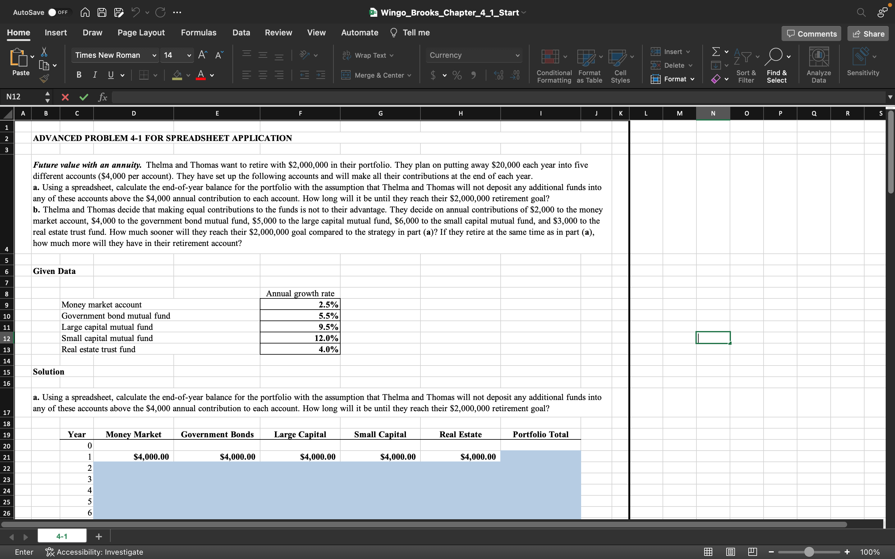Click the Format Painter brush icon
This screenshot has height=559, width=895.
pos(44,78)
